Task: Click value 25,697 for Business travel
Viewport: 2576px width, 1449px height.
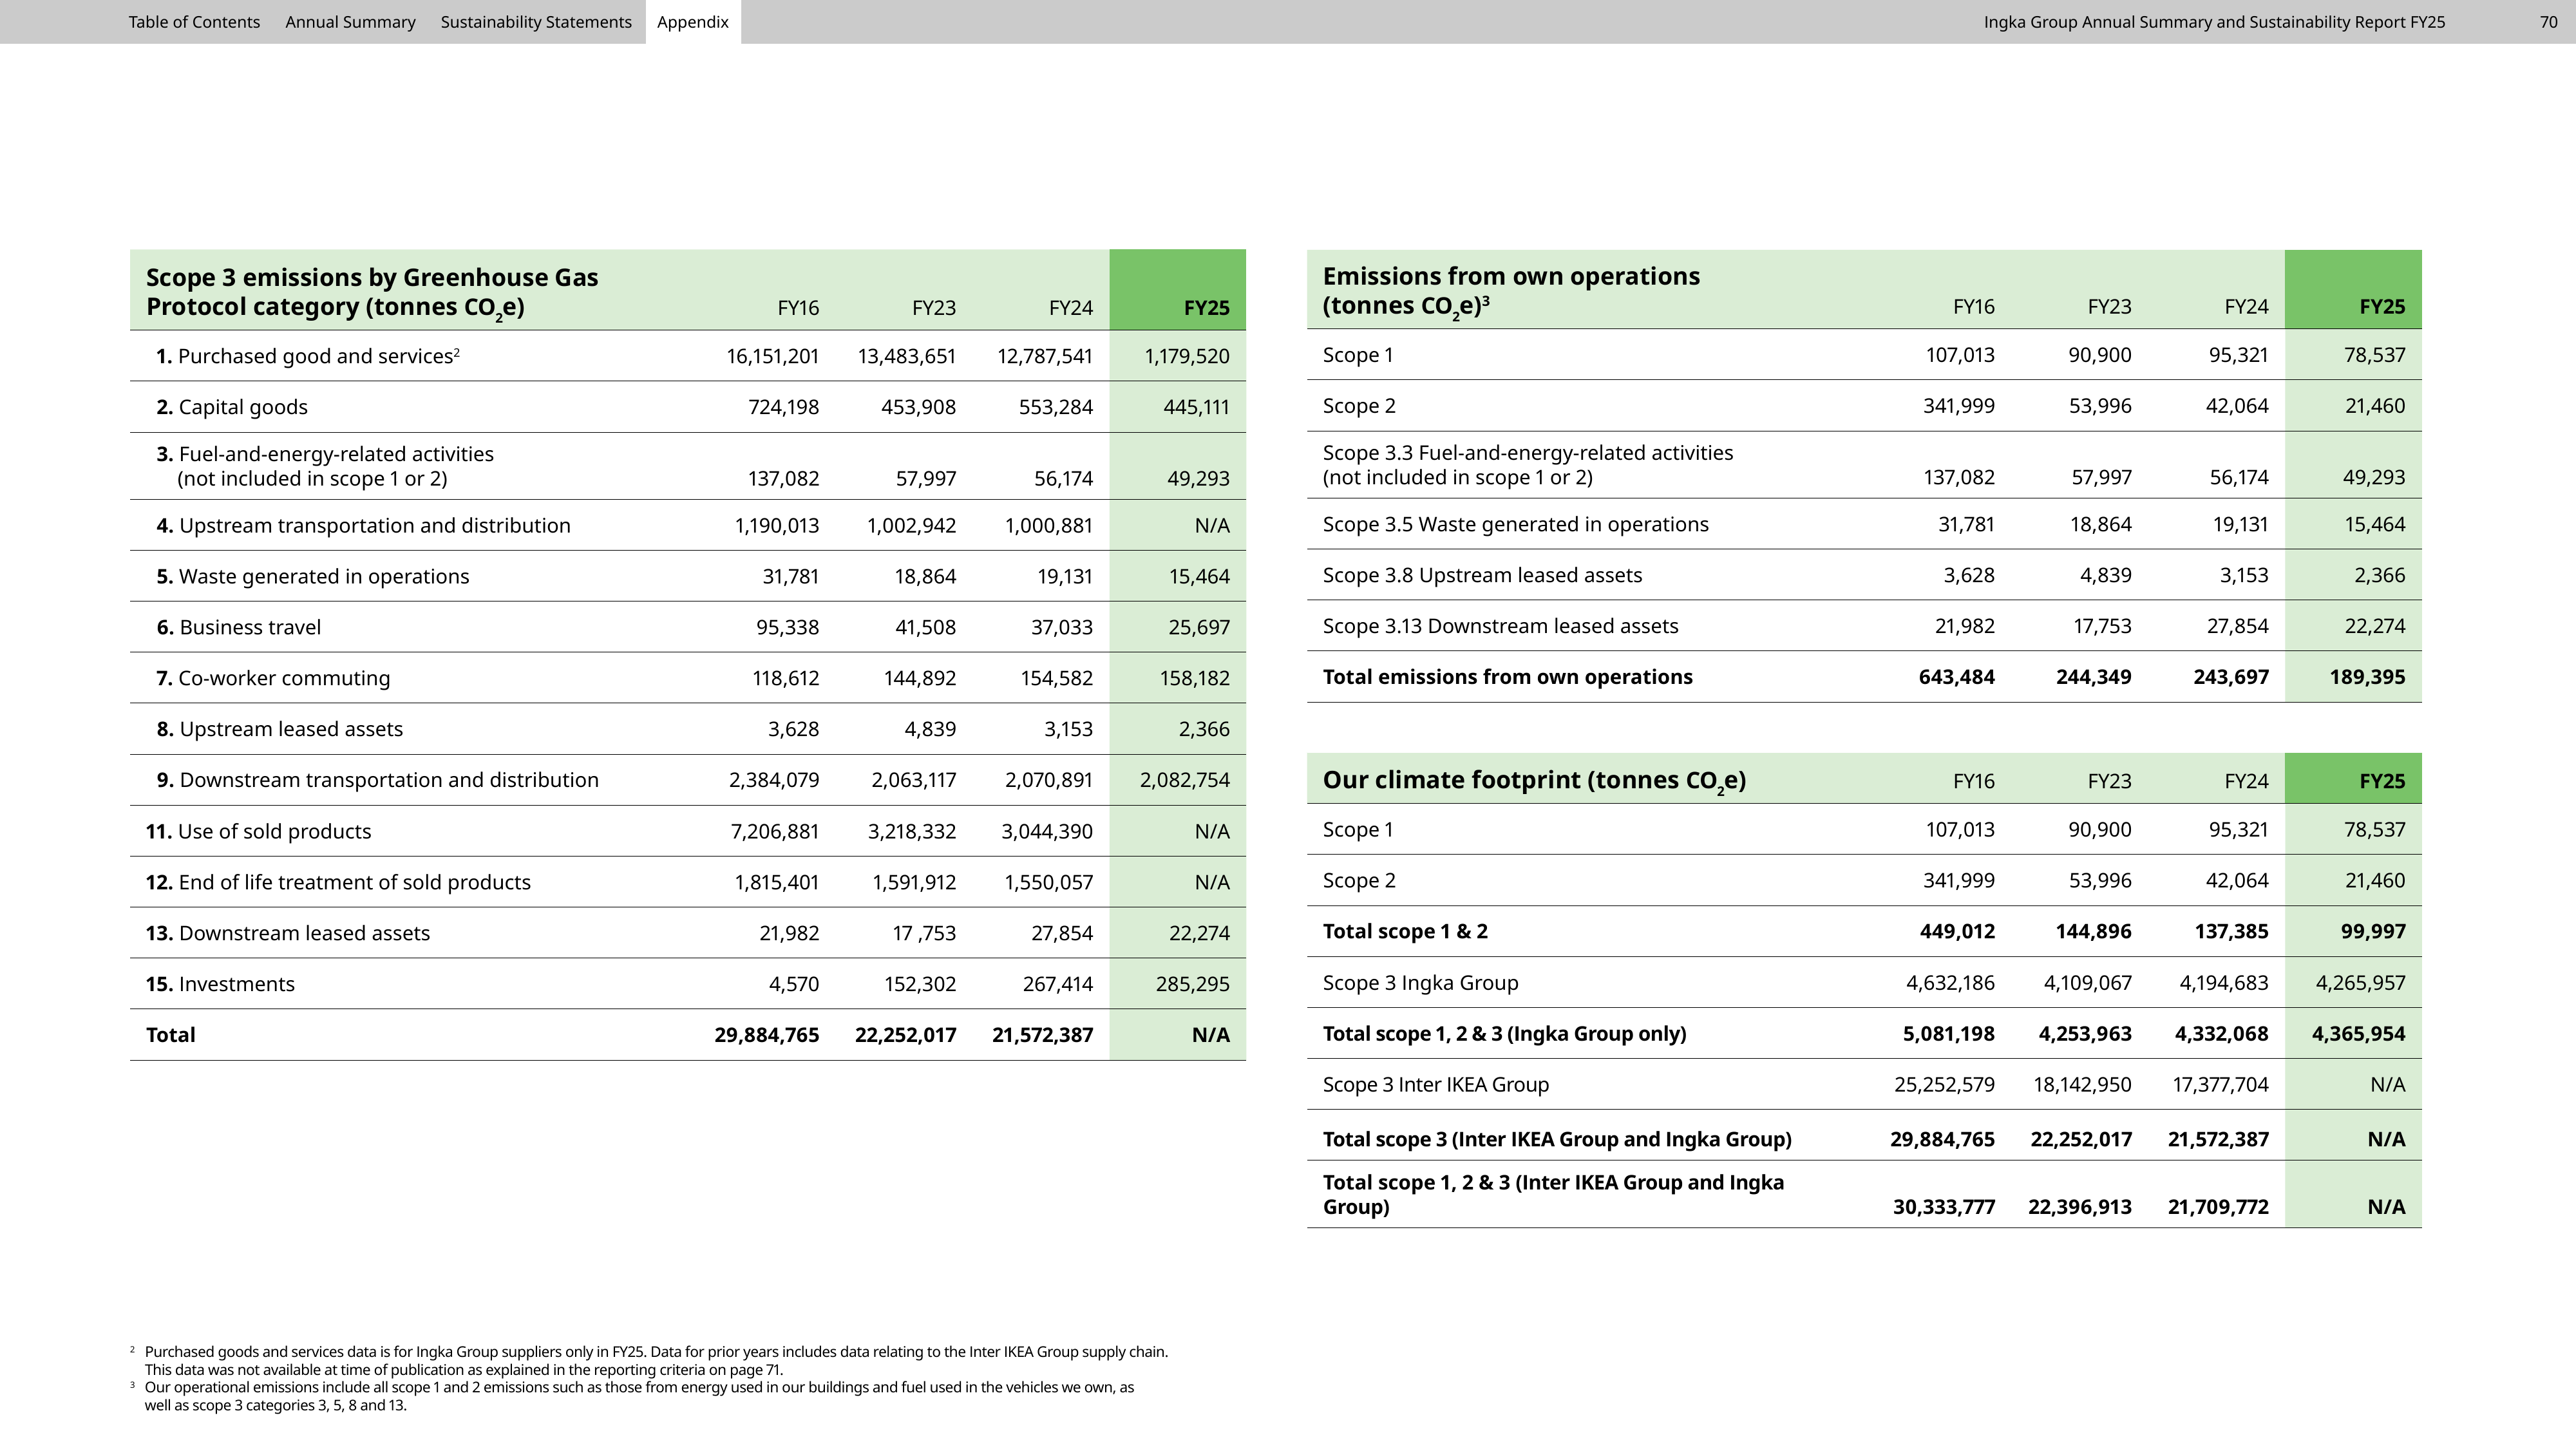Action: click(x=1199, y=627)
